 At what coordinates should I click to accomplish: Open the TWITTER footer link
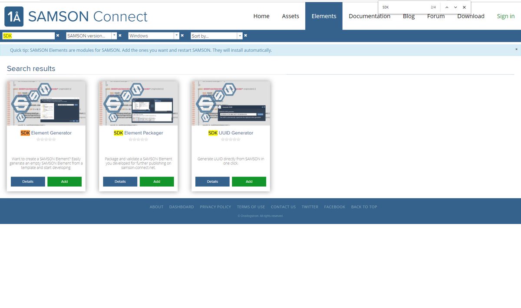click(310, 207)
